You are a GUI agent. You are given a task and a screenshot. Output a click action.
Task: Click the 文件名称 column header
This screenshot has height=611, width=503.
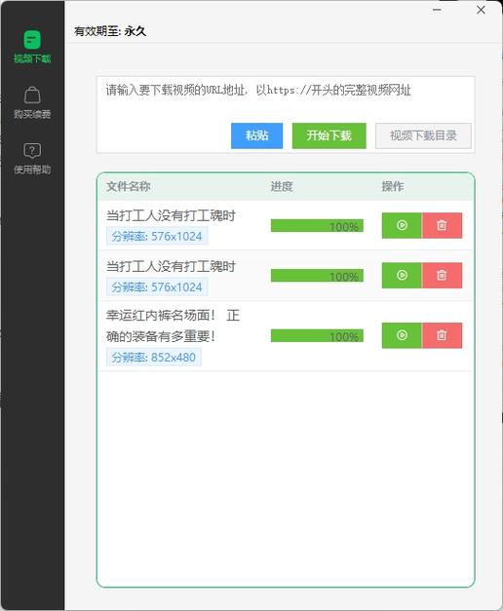(129, 186)
